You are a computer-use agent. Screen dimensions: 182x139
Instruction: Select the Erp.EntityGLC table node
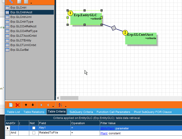[x=86, y=19]
